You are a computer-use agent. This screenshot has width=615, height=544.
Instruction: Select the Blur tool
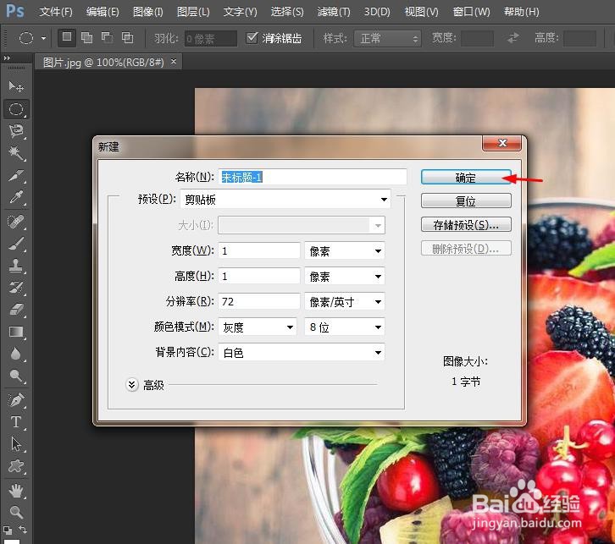[x=16, y=354]
